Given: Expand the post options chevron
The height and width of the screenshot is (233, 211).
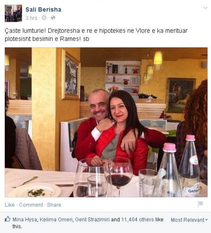Looking at the screenshot, I should pyautogui.click(x=205, y=8).
